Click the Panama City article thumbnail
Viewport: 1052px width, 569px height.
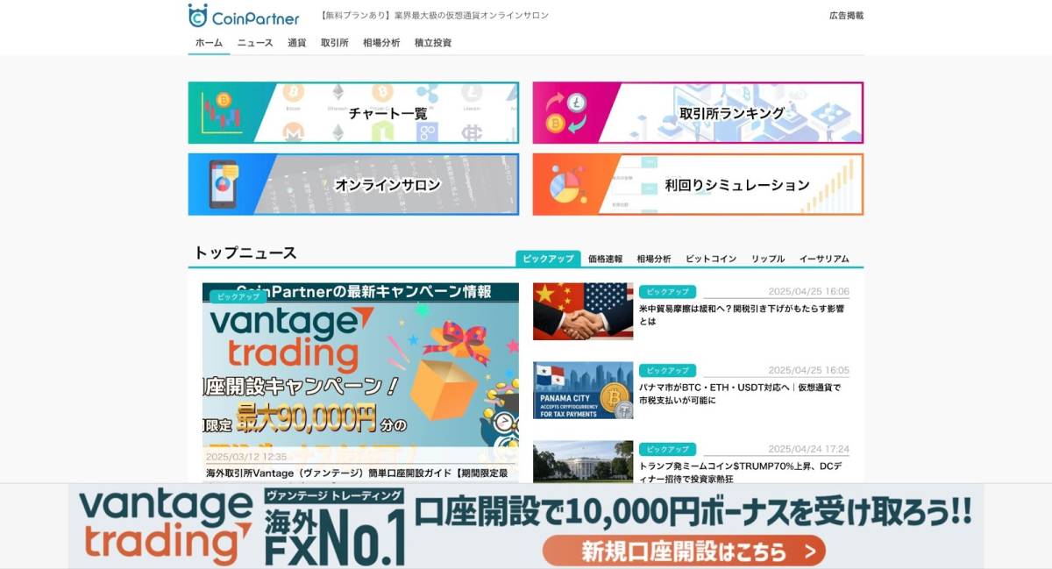[583, 392]
